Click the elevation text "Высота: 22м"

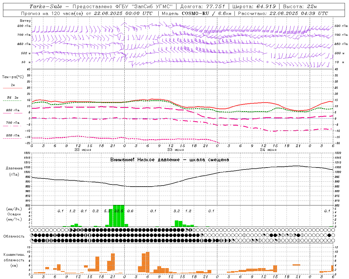[x=300, y=7]
